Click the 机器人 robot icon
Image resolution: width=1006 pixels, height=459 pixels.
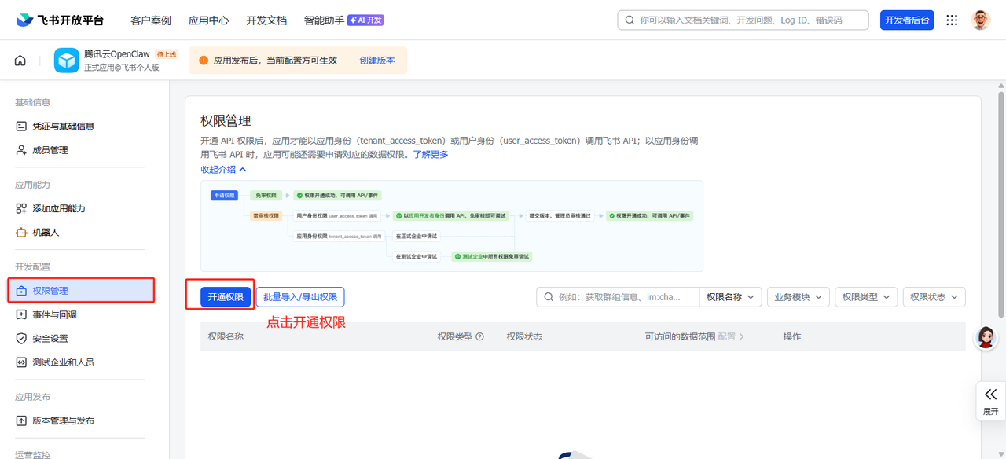21,233
